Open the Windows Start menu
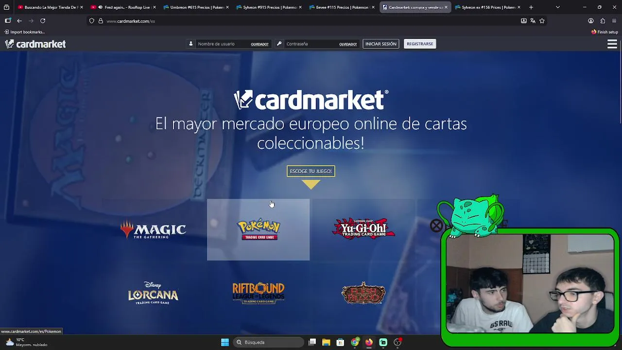622x350 pixels. [225, 342]
